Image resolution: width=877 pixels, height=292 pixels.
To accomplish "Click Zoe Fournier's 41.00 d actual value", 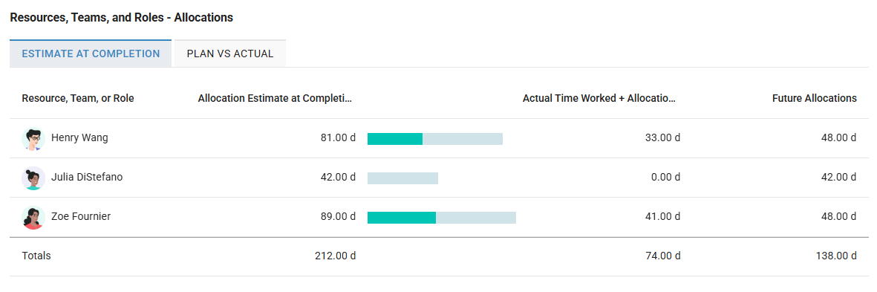I will (662, 216).
